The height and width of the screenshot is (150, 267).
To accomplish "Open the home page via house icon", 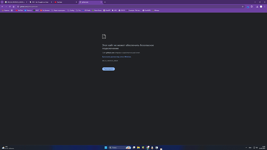I will pyautogui.click(x=14, y=7).
